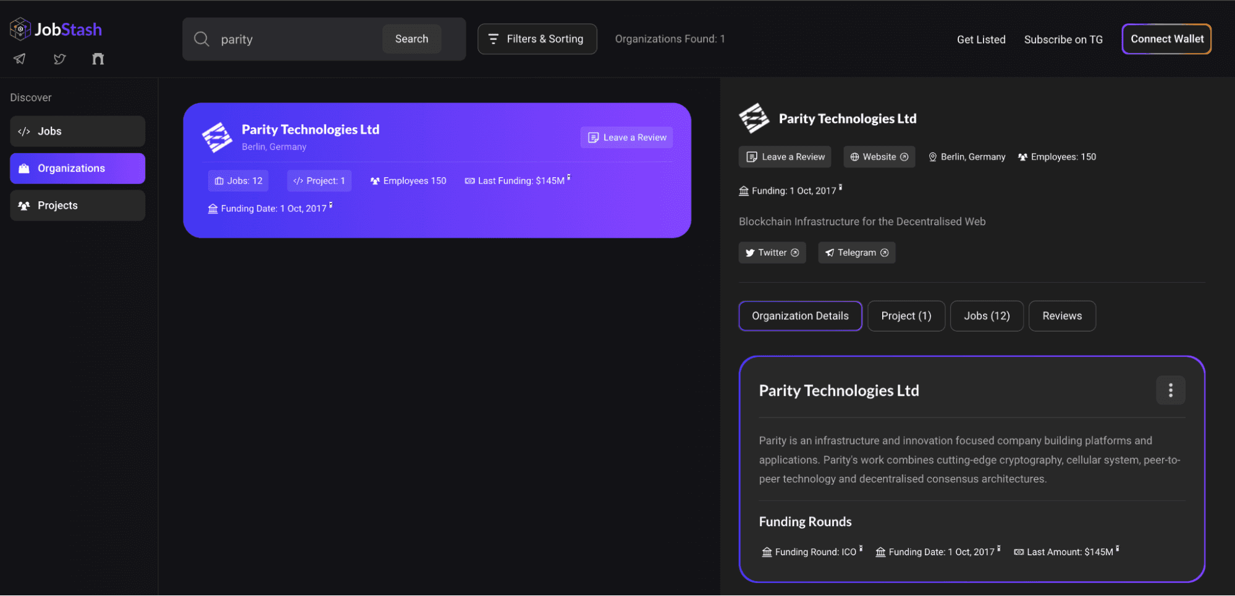Click Leave a Review on the purple card
Image resolution: width=1235 pixels, height=596 pixels.
point(626,137)
